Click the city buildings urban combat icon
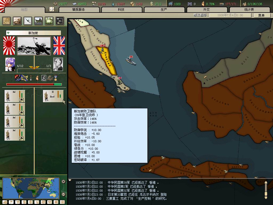Screen dimensions: 273x205 click(x=50, y=78)
